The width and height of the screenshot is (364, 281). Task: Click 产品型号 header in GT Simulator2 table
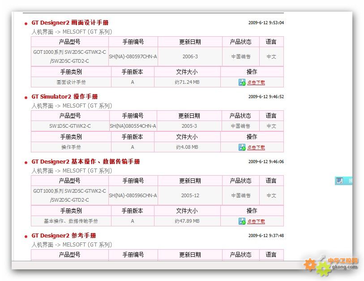70,116
